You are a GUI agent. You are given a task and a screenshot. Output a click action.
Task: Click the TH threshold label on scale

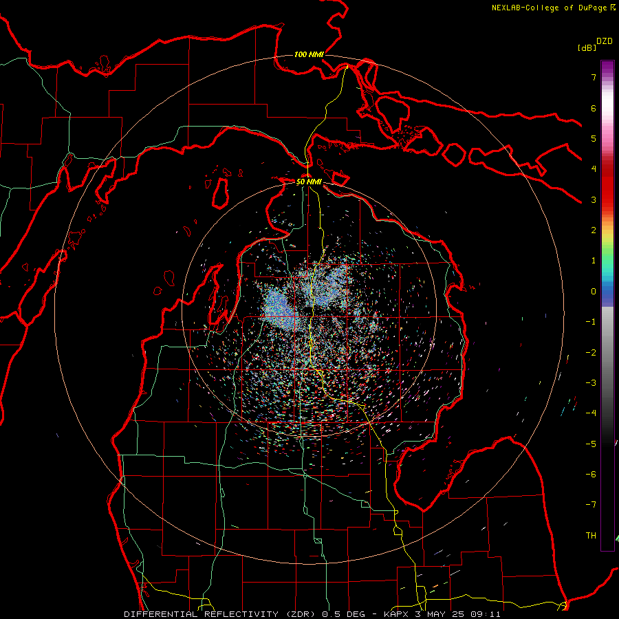pos(591,536)
